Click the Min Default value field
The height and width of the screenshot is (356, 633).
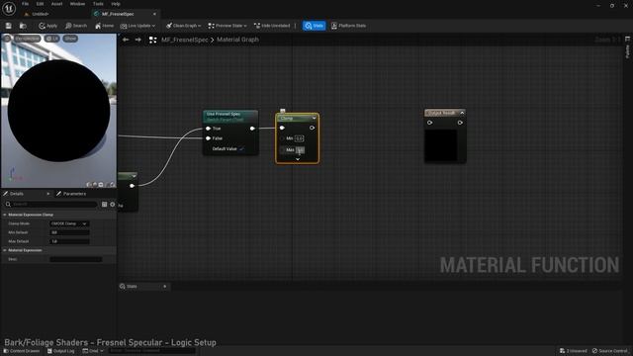(69, 232)
